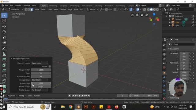Click the Number of Cuts field

pyautogui.click(x=41, y=77)
